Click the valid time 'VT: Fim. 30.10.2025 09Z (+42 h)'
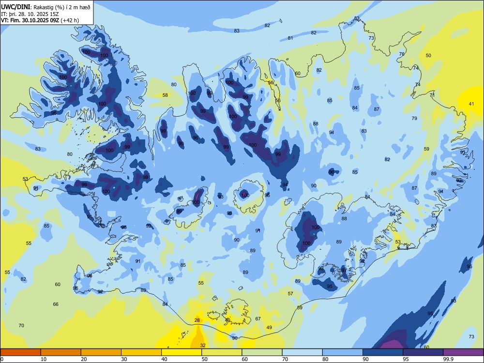This screenshot has width=484, height=363. pos(40,20)
